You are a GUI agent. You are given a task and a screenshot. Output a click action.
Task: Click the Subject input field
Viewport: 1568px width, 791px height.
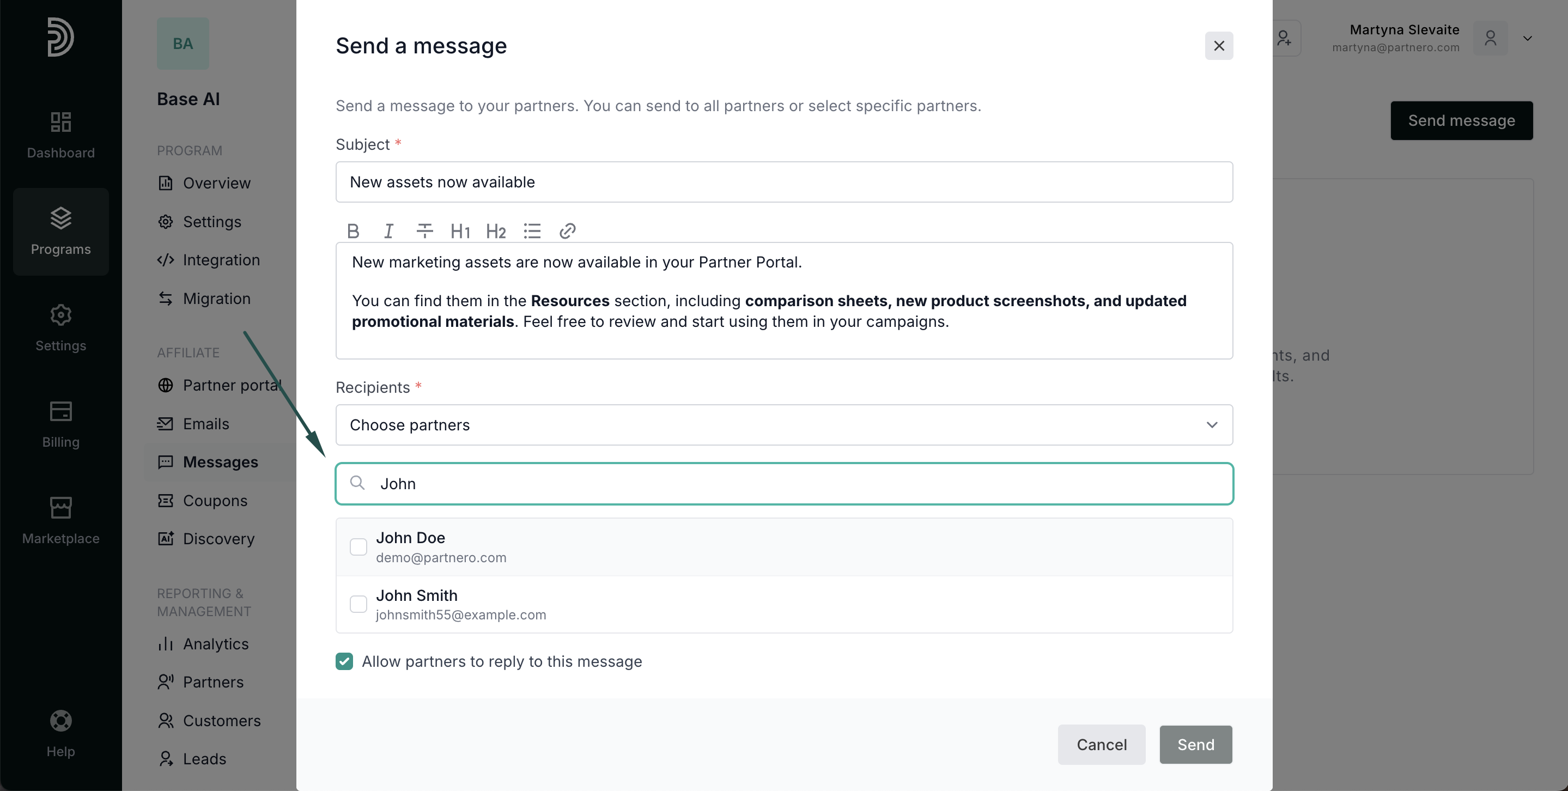tap(784, 182)
